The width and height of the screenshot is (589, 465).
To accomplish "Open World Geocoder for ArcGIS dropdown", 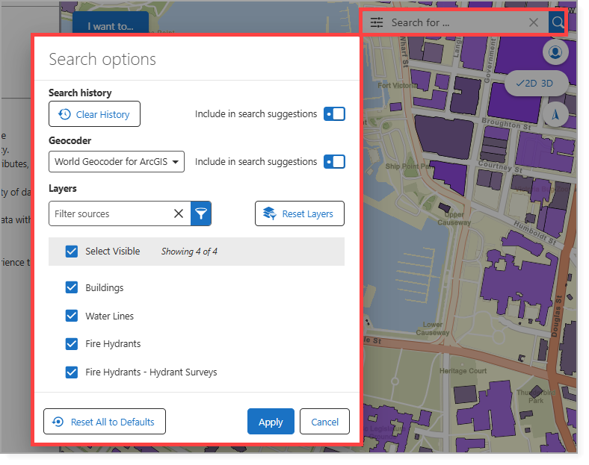I will [x=117, y=161].
